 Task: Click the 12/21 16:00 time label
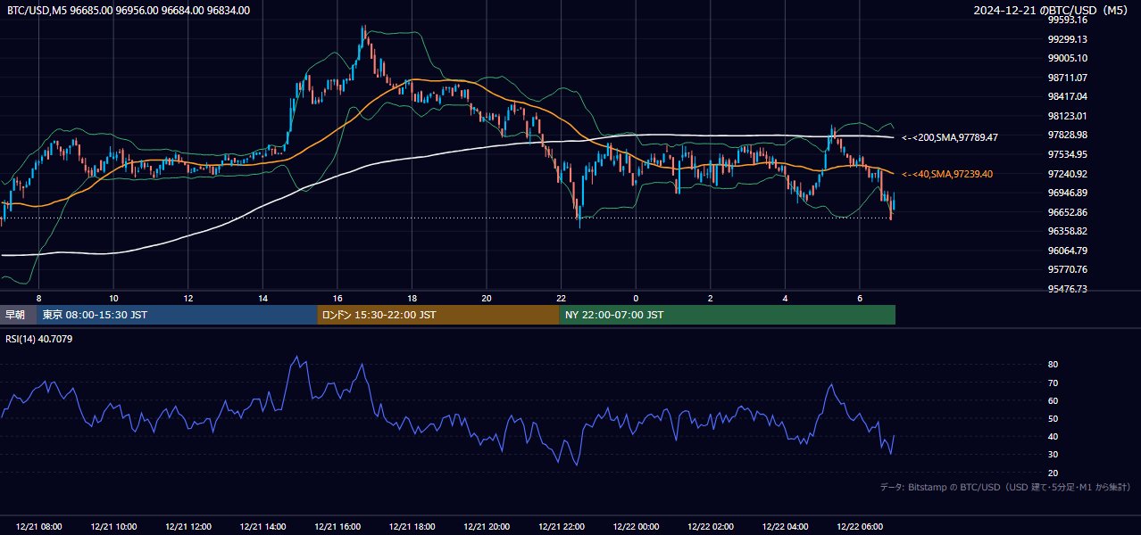337,527
